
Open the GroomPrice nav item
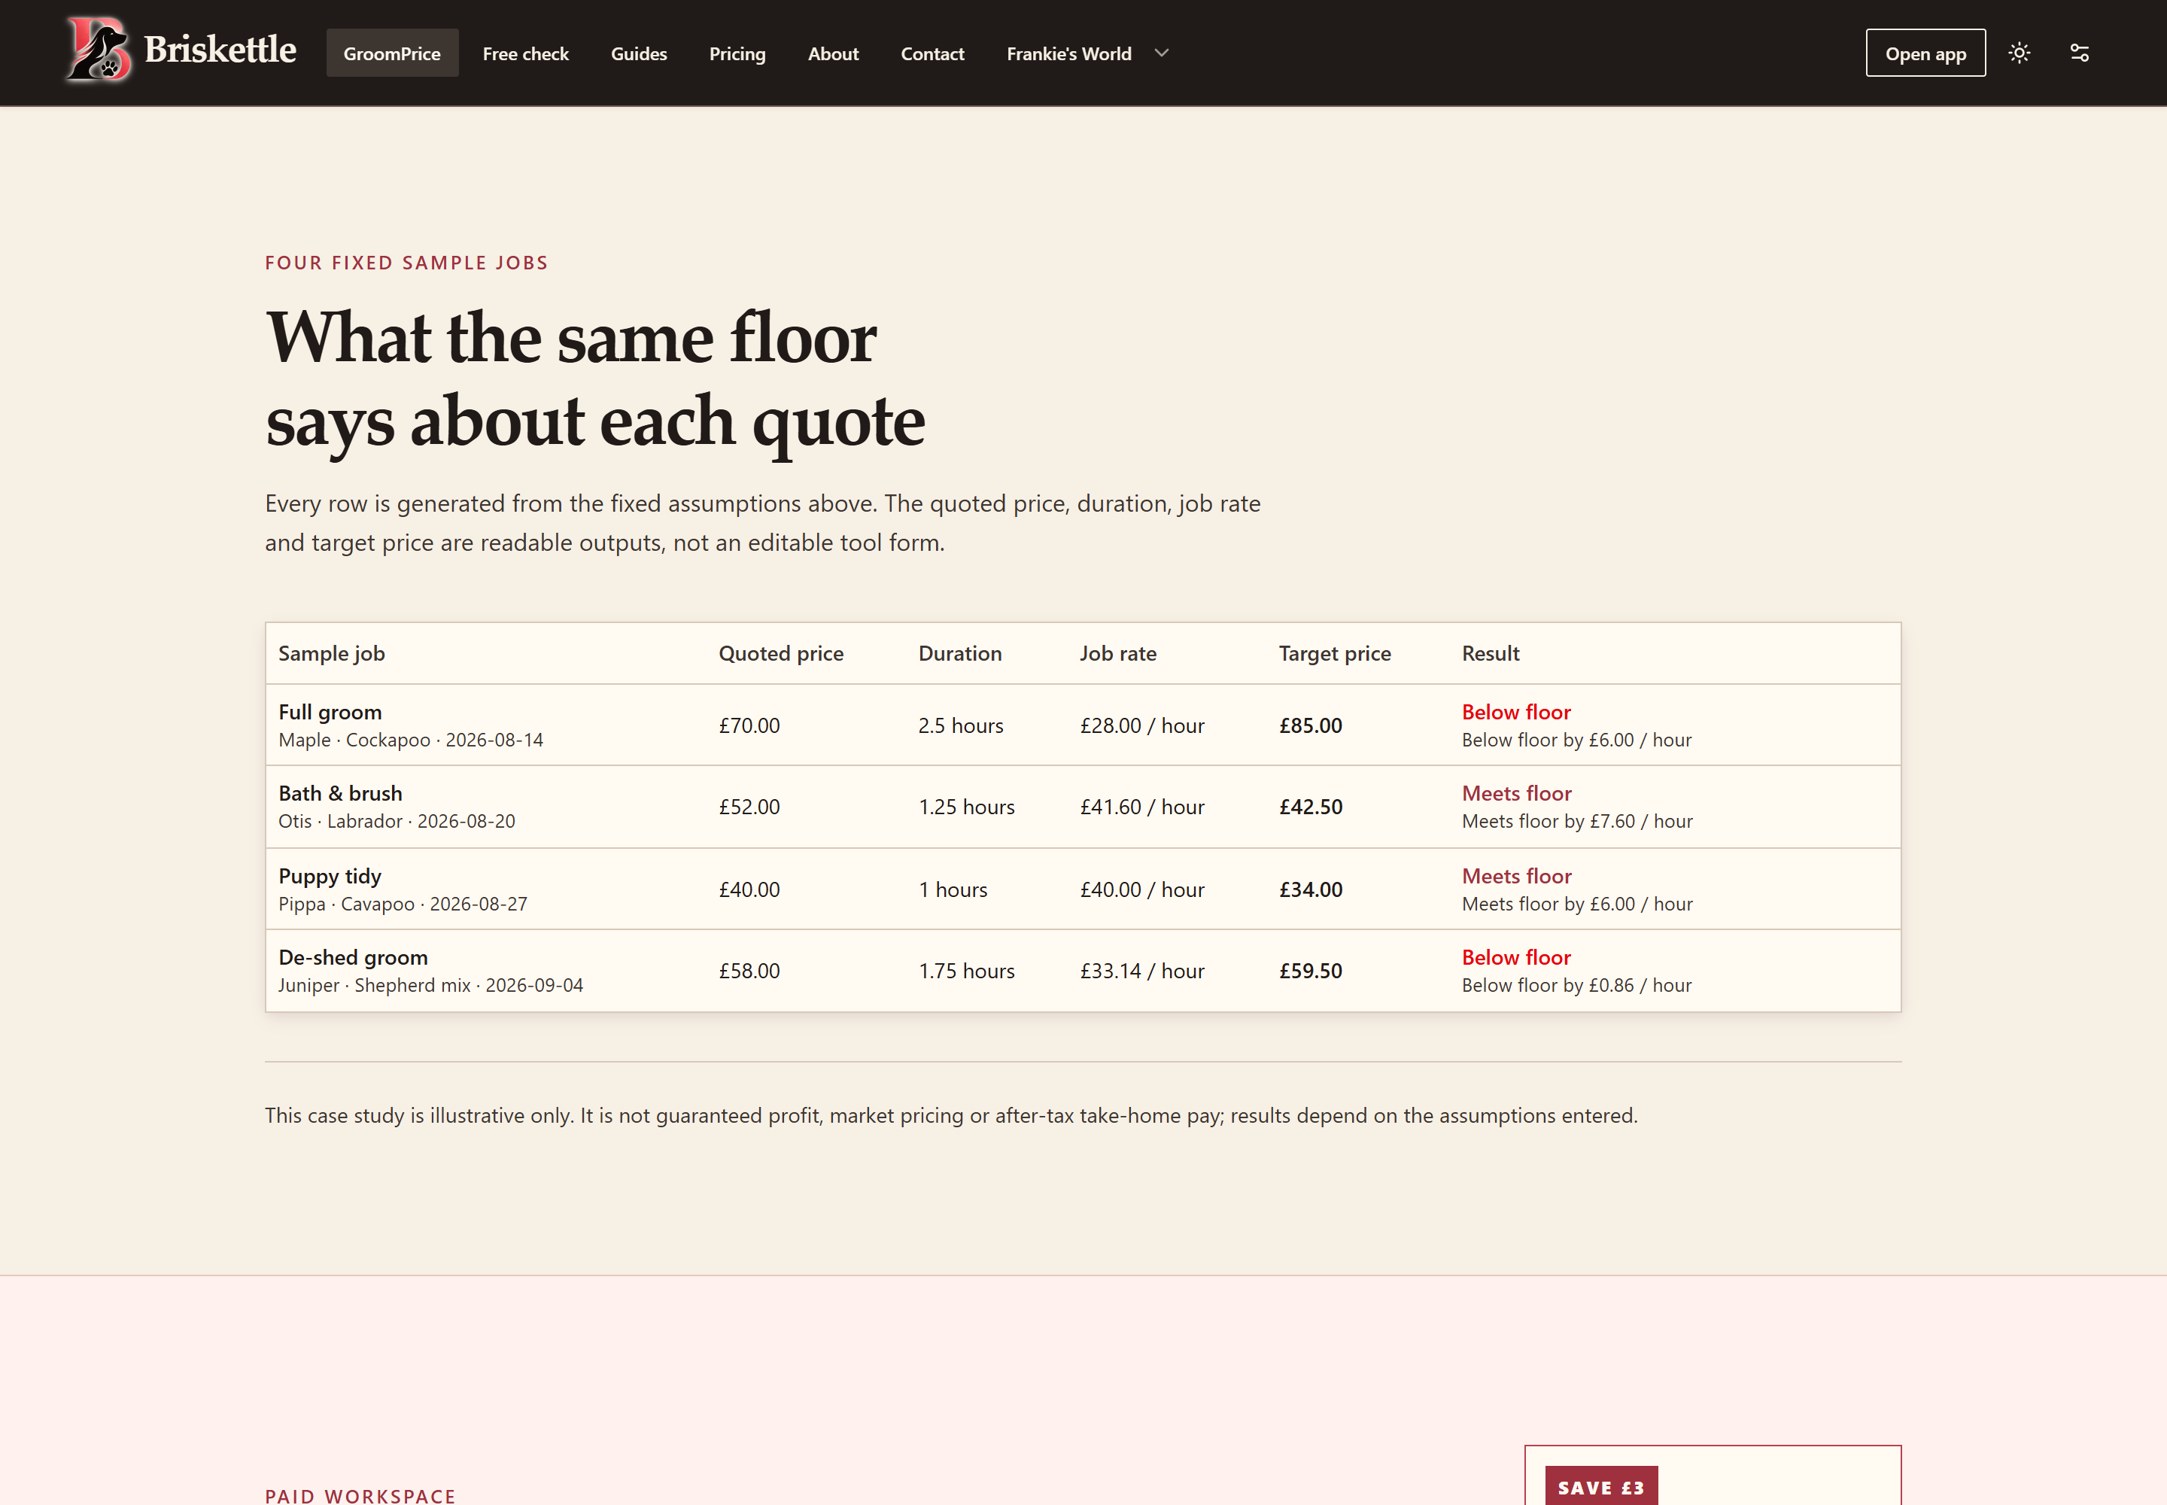pos(392,53)
